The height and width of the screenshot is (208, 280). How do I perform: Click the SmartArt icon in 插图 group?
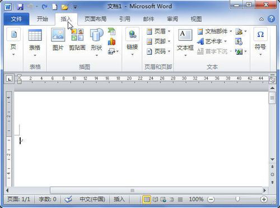(x=111, y=31)
